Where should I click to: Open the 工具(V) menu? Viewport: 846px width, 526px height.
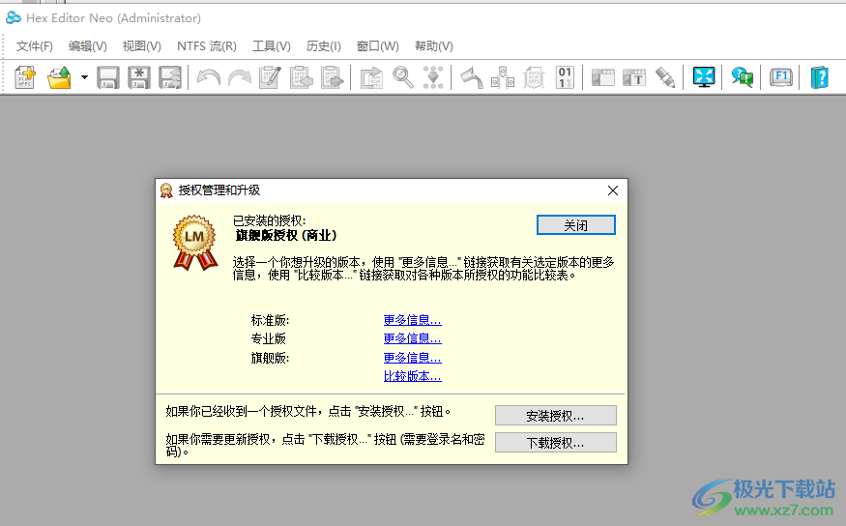[272, 46]
